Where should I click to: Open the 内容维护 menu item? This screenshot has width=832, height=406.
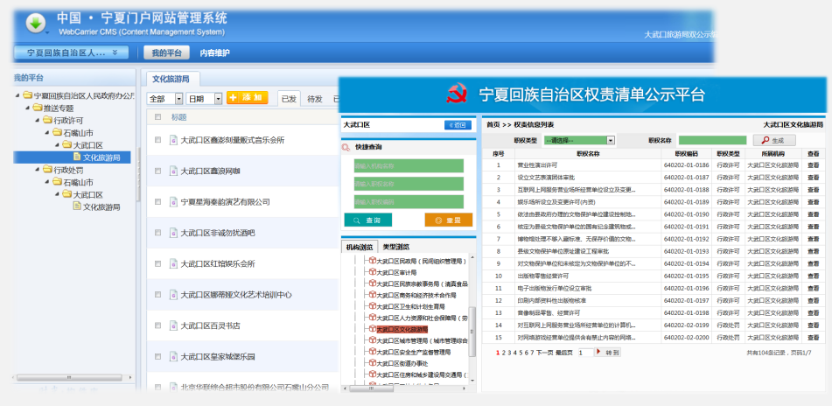215,53
